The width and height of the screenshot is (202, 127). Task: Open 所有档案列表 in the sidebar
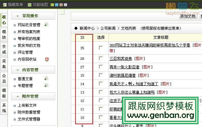(29, 32)
